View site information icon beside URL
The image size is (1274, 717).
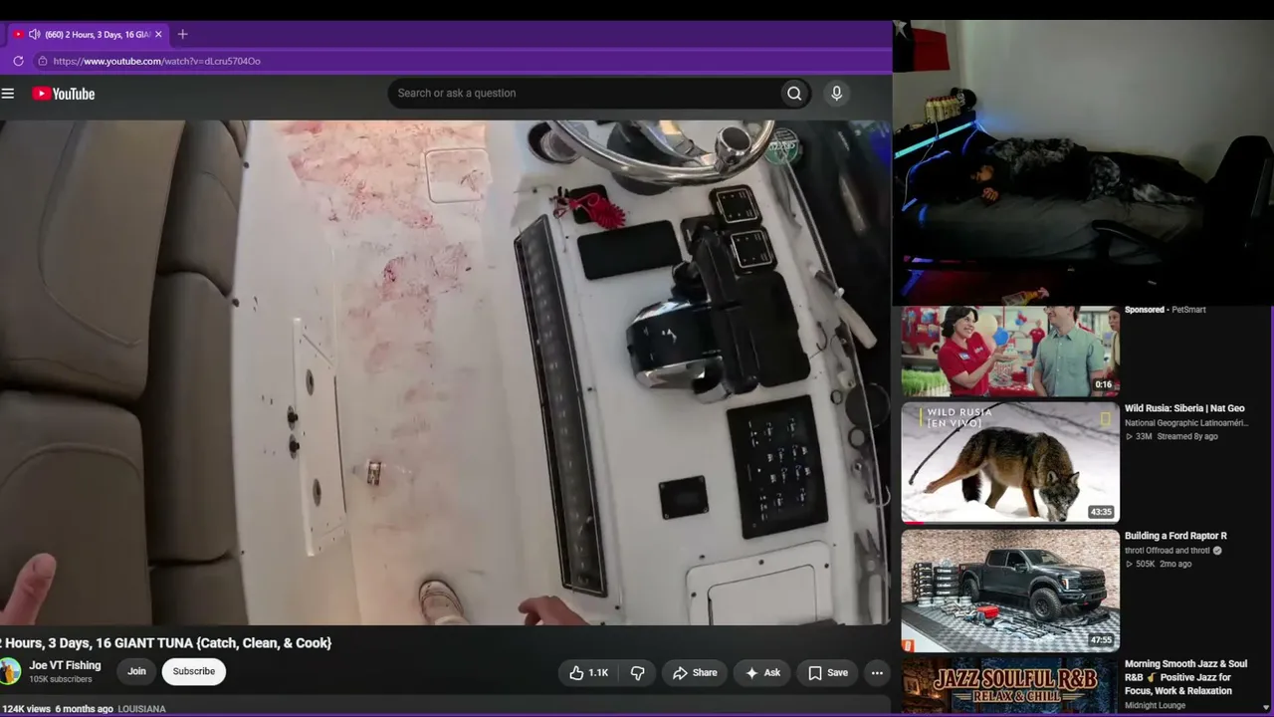(42, 61)
